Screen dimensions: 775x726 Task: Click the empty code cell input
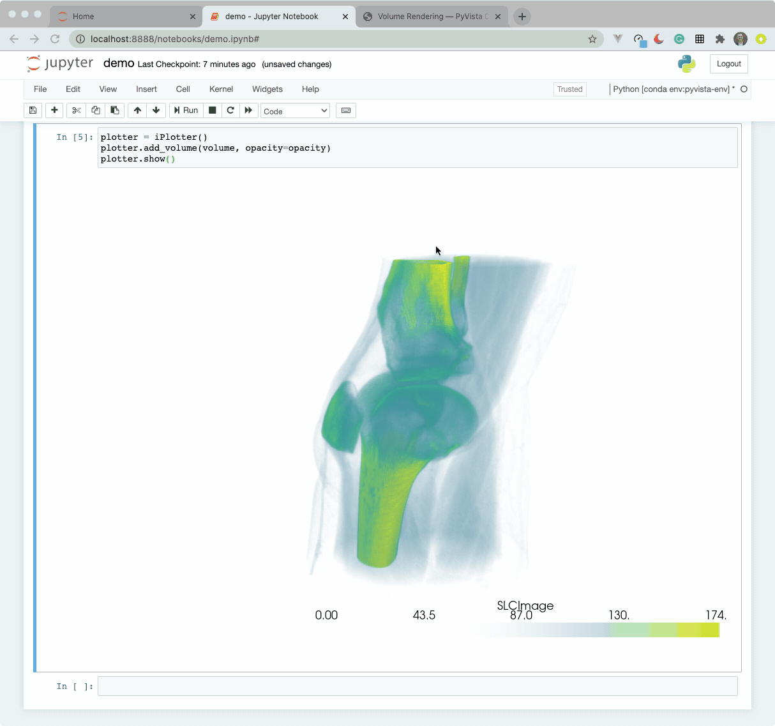(x=418, y=686)
